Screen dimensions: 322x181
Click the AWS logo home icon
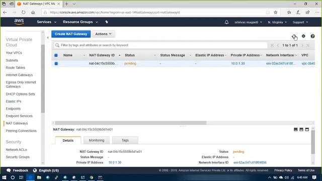point(19,22)
